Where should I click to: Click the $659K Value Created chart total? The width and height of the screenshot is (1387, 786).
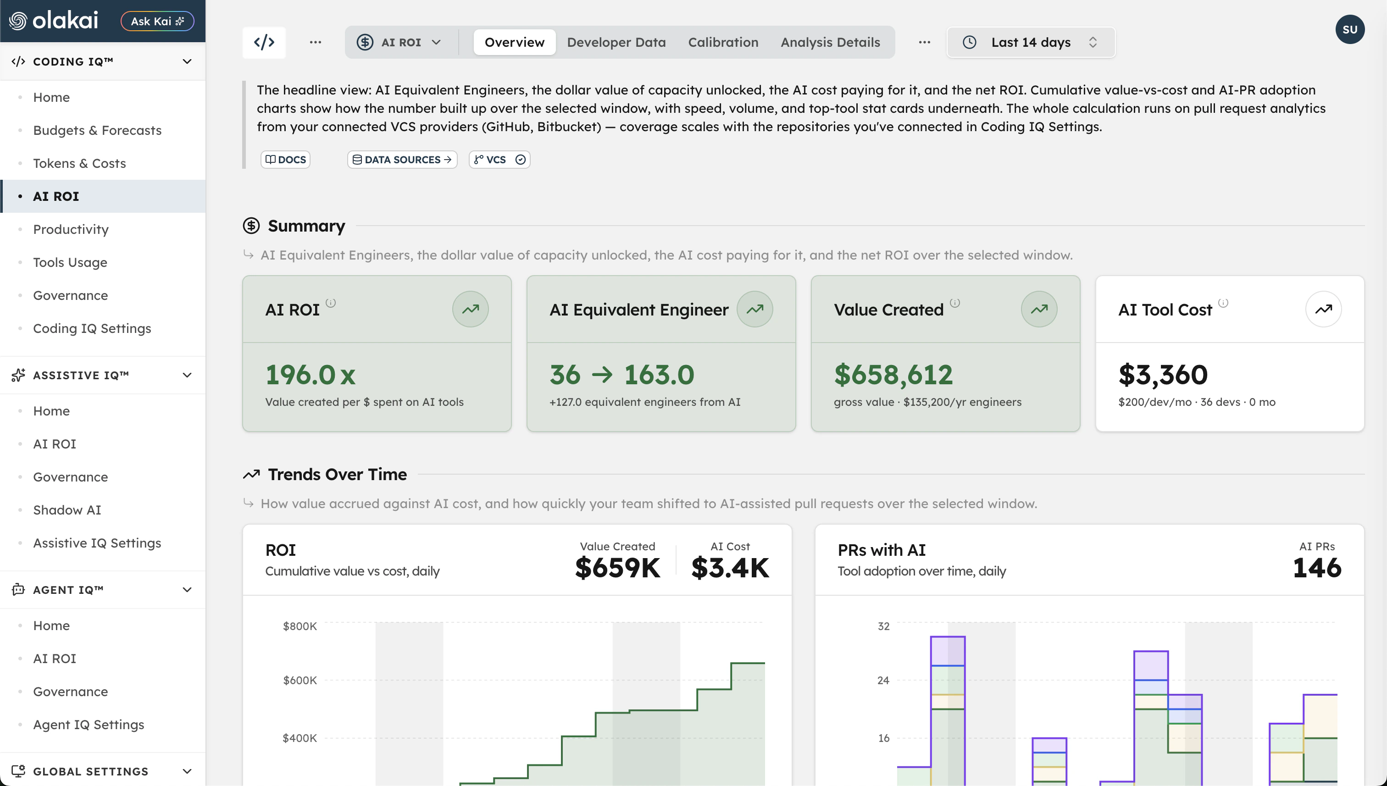pos(617,568)
